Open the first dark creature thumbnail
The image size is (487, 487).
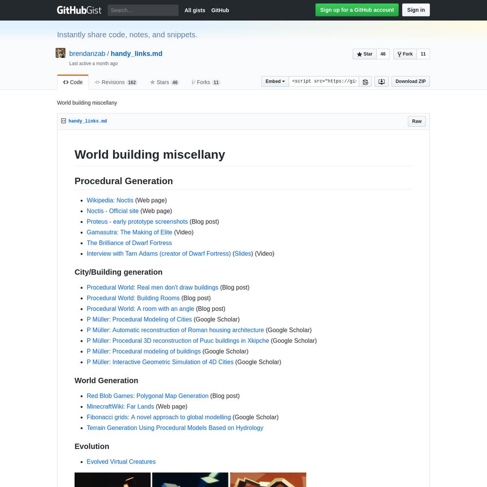(x=112, y=480)
